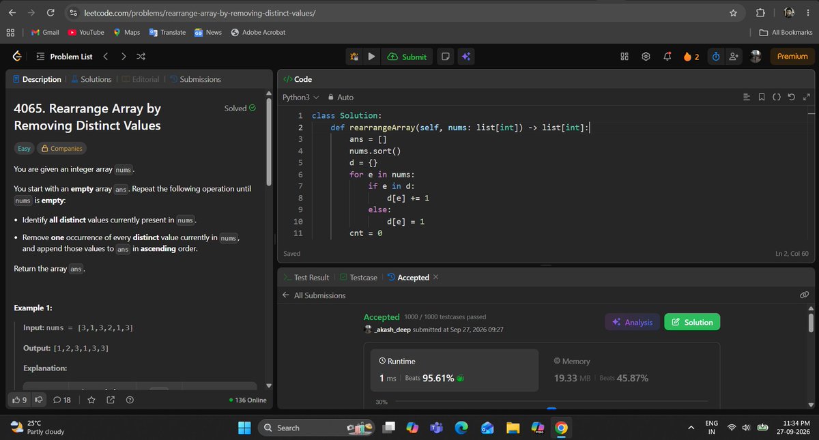Click the debugger bug icon
819x440 pixels.
[354, 57]
